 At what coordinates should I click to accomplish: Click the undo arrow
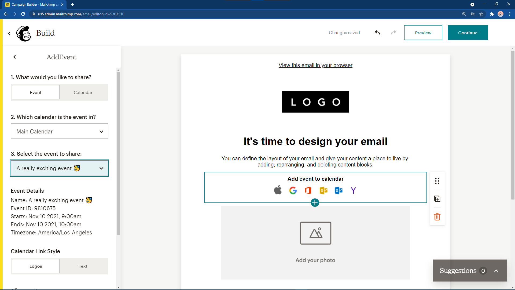click(377, 32)
